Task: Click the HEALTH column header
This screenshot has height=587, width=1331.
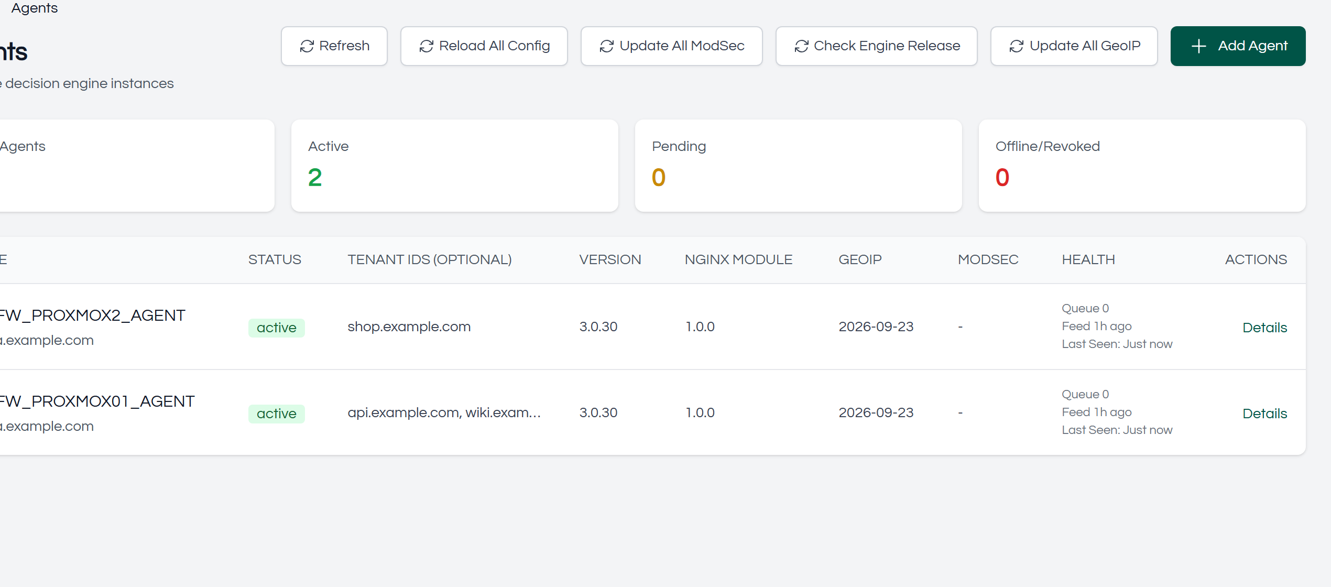Action: tap(1088, 259)
